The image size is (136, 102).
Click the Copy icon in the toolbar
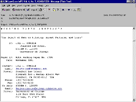[44, 10]
